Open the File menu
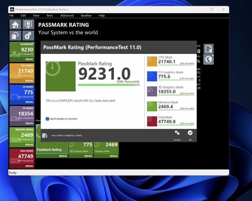Image resolution: width=252 pixels, height=201 pixels. 11,16
